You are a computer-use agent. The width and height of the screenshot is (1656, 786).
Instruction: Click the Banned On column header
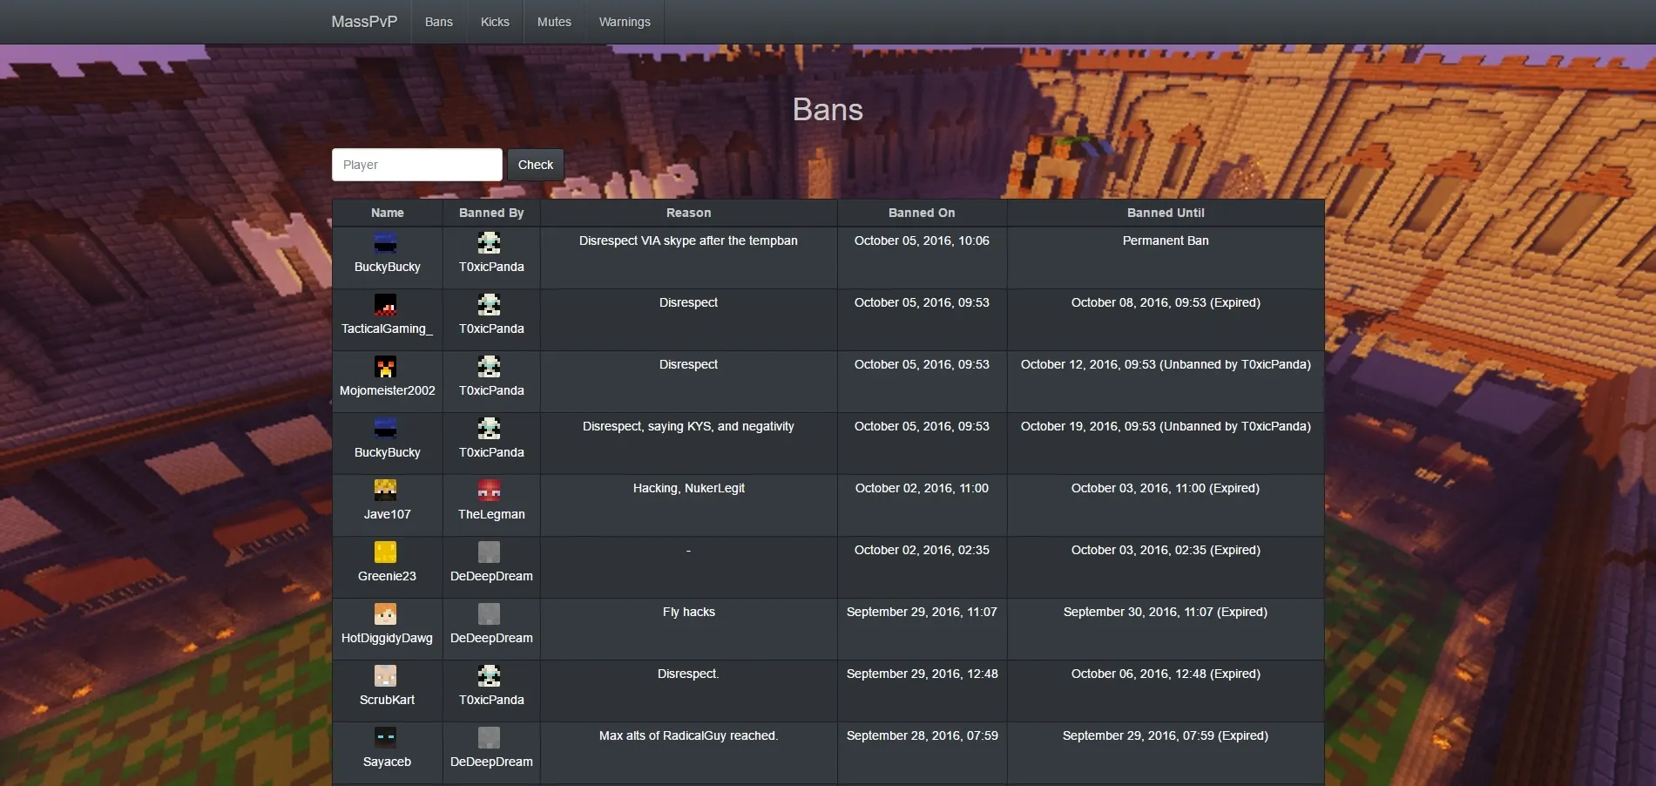(x=922, y=213)
